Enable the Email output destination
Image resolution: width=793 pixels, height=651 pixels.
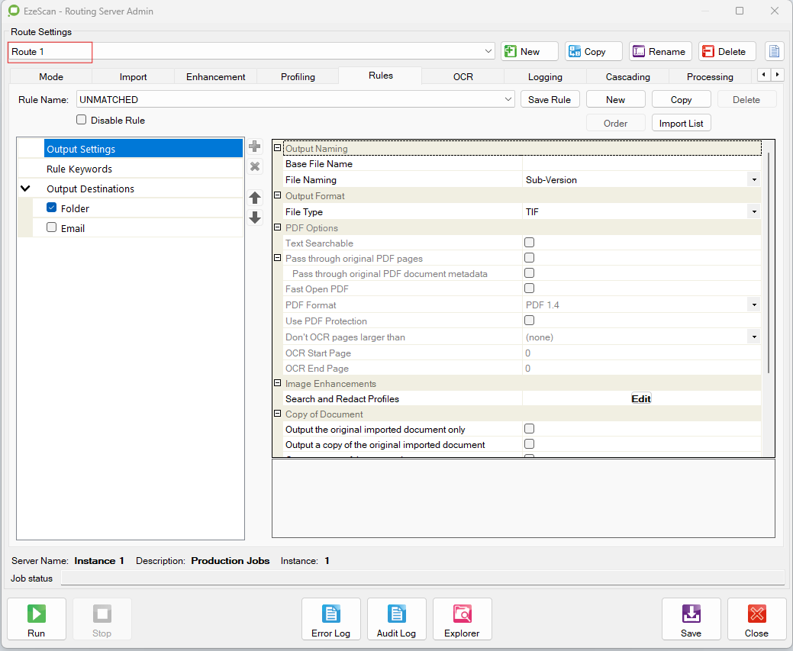52,227
